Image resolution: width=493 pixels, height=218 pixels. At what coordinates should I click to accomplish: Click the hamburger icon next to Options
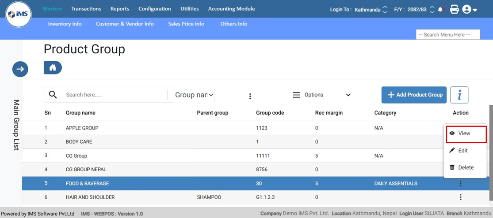click(296, 95)
